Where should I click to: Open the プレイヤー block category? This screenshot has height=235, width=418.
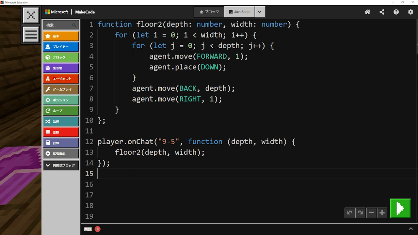point(61,47)
